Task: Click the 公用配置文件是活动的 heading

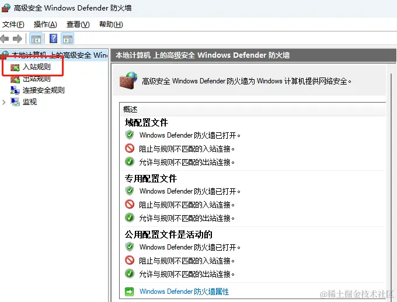Action: tap(168, 234)
